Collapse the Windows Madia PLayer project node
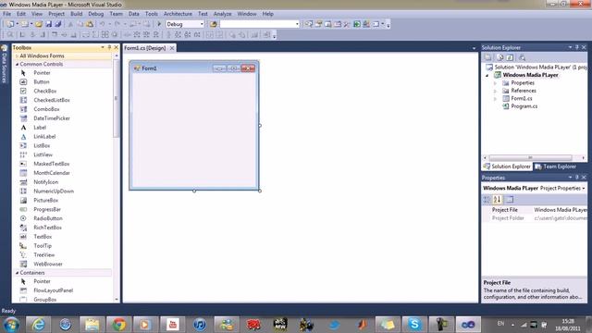Image resolution: width=592 pixels, height=333 pixels. [487, 75]
